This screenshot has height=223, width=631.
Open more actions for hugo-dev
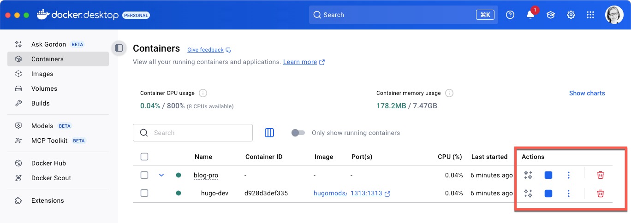point(569,194)
